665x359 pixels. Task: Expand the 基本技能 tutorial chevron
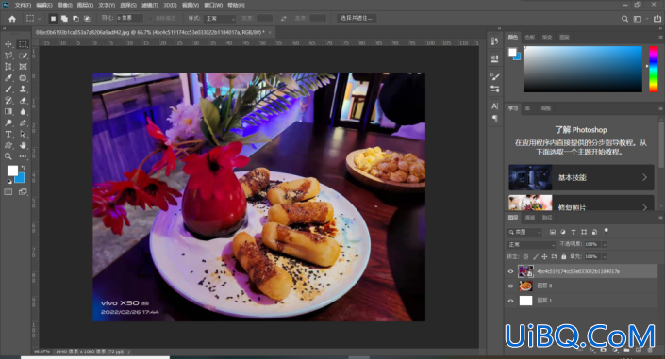[x=644, y=177]
